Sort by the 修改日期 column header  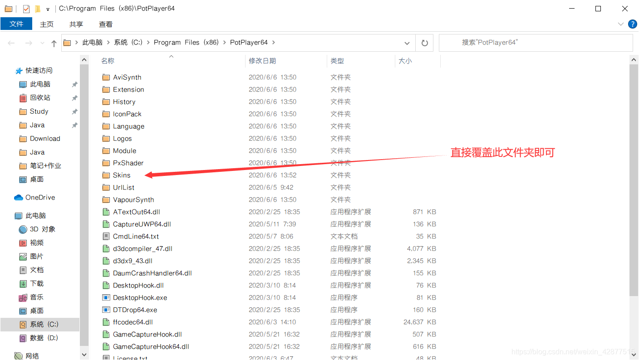click(262, 61)
